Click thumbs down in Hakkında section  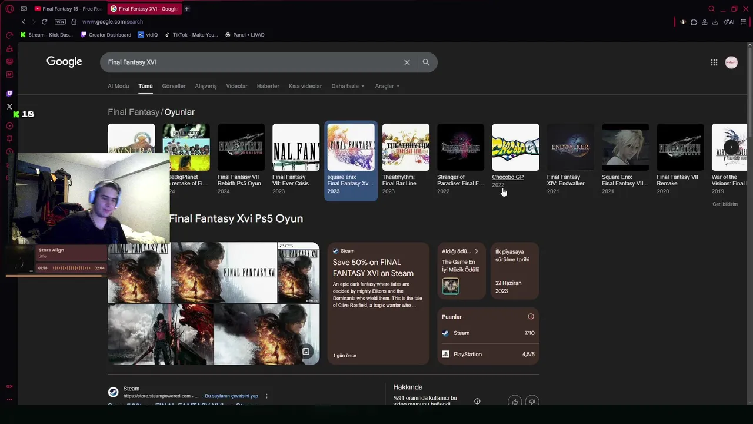532,402
